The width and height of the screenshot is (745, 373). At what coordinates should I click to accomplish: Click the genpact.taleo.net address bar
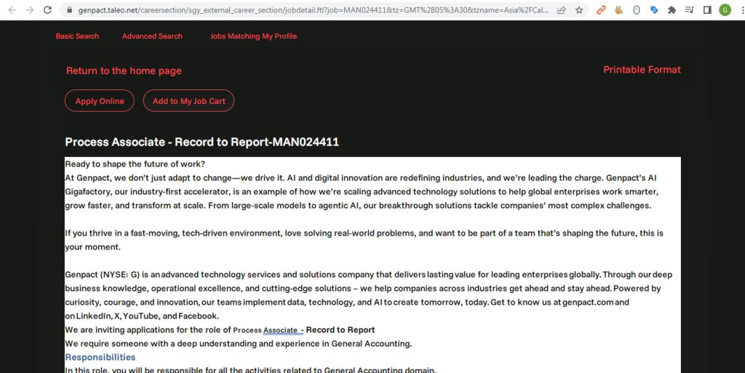coord(313,10)
